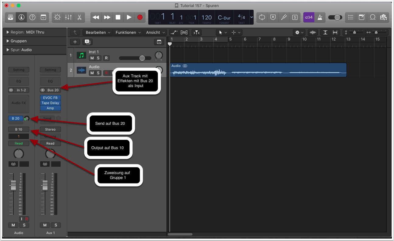394x241 pixels.
Task: Open the Funktionen menu
Action: (128, 32)
